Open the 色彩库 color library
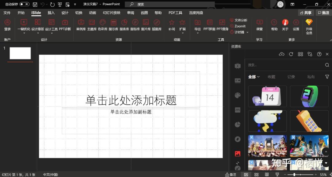 point(103,26)
